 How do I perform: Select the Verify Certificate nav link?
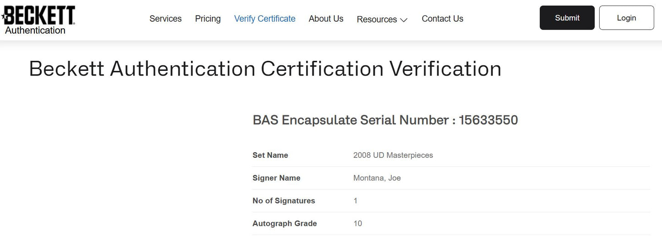[264, 19]
